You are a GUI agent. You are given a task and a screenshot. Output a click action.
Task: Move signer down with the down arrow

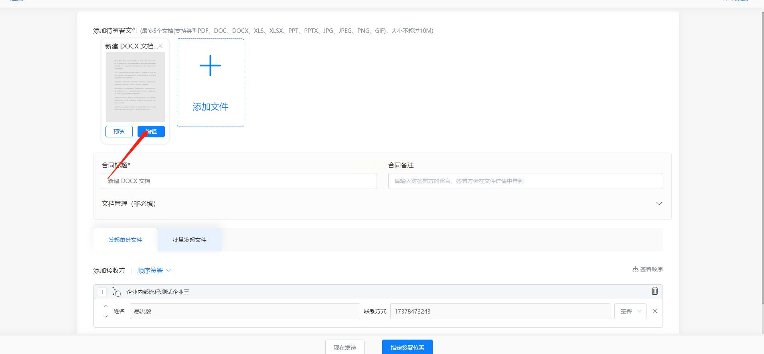coord(106,316)
